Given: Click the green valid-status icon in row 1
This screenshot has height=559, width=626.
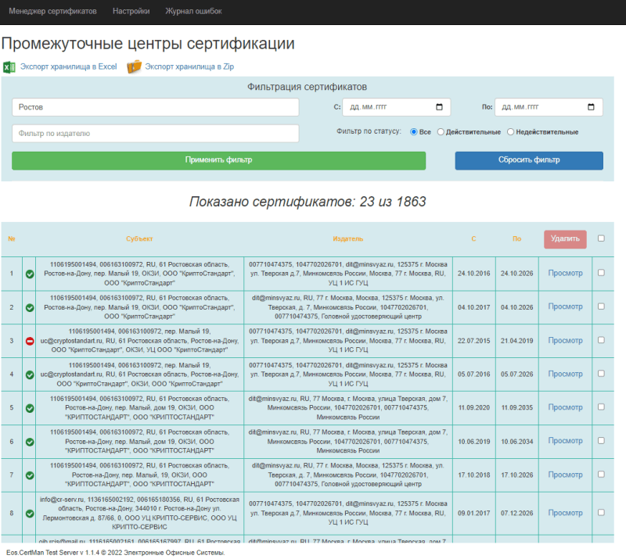Looking at the screenshot, I should [x=29, y=274].
